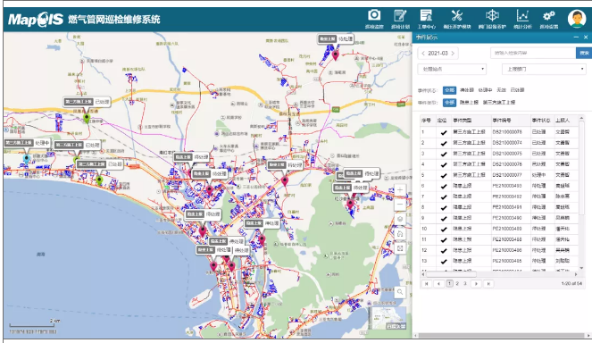This screenshot has width=592, height=343.
Task: Select the 隐患上报 event type filter
Action: 469,103
